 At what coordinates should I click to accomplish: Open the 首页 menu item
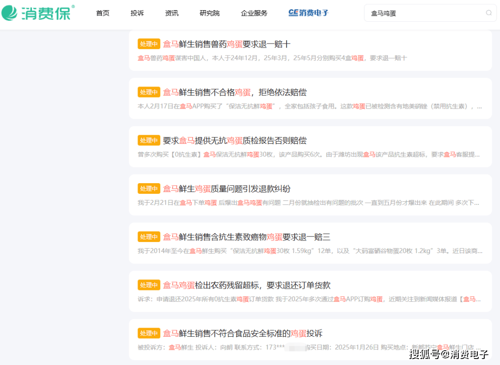(102, 13)
